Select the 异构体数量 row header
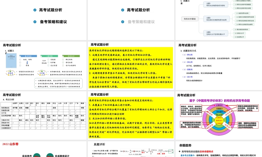This screenshot has height=157, width=262. click(x=7, y=125)
